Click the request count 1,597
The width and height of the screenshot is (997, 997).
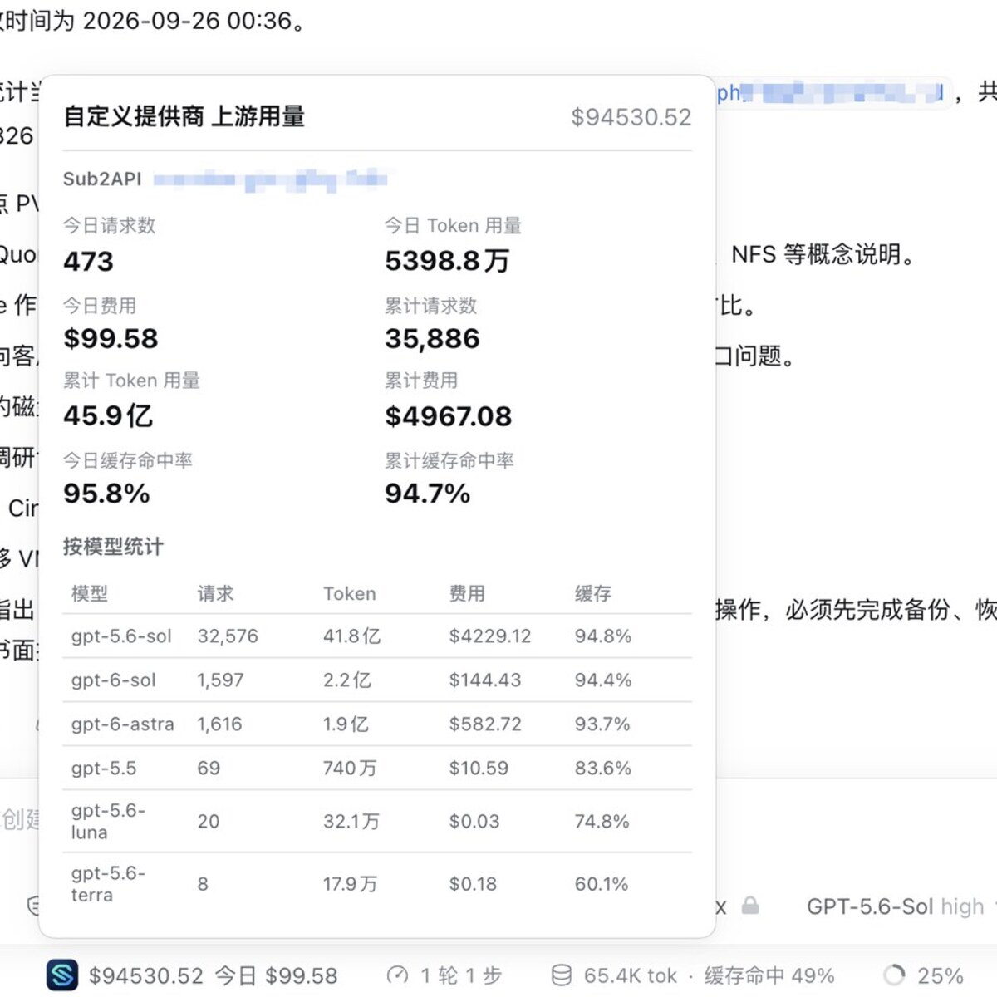point(220,680)
